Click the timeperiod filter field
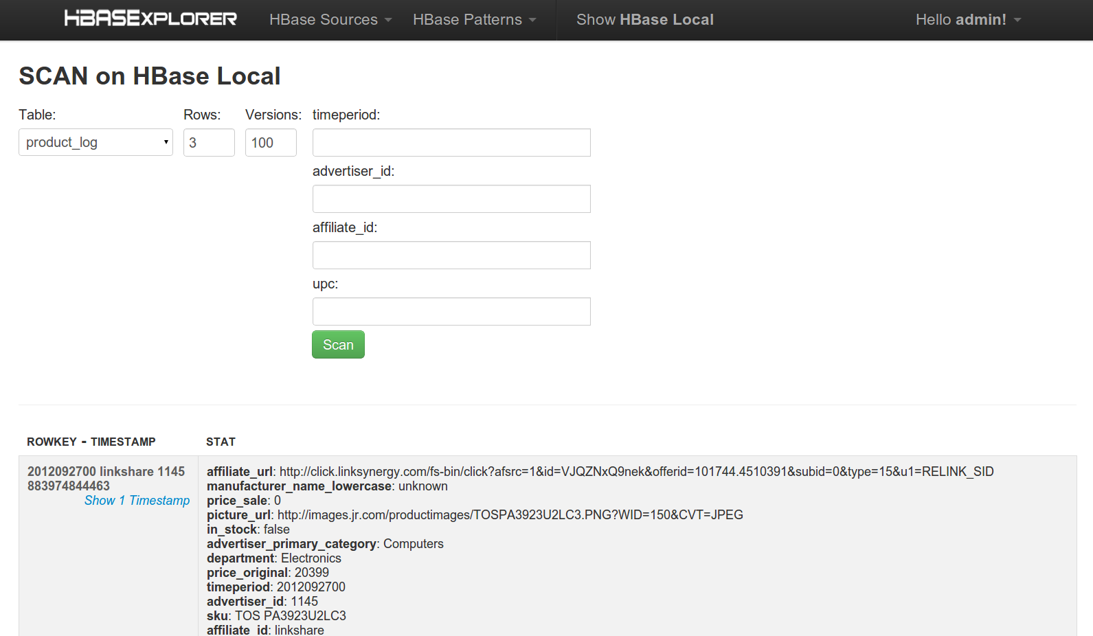 click(451, 142)
